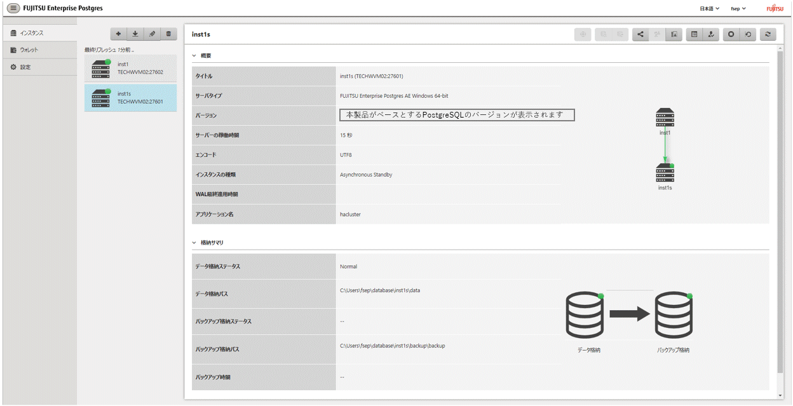
Task: Click the バックアップ格納 database cylinder icon
Action: 674,315
